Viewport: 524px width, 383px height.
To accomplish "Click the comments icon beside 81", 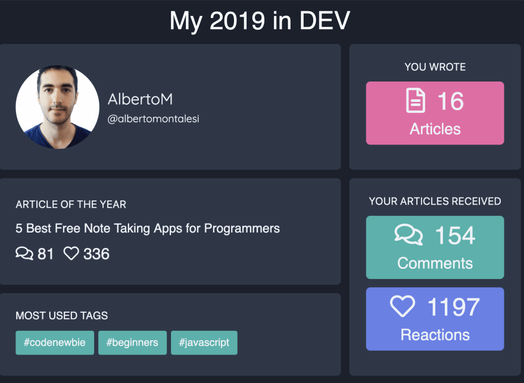I will [x=24, y=253].
